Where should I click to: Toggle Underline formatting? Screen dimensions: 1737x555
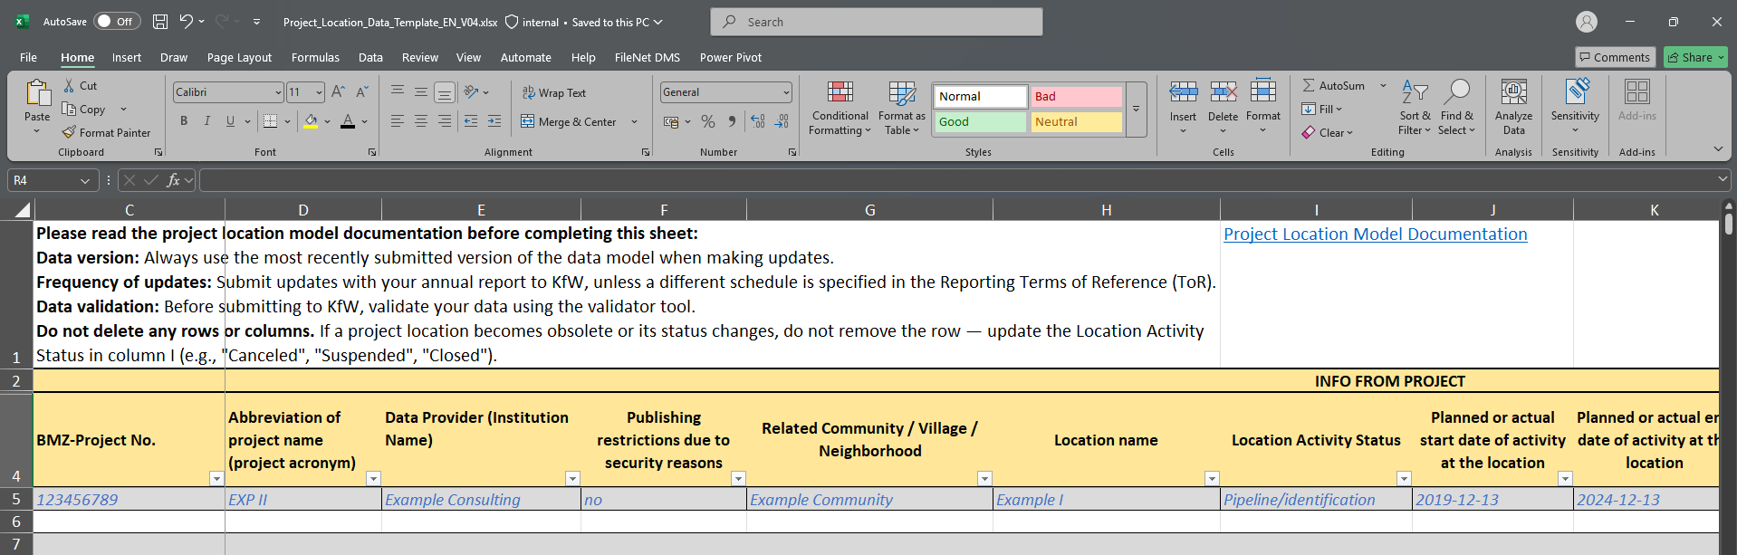click(230, 121)
